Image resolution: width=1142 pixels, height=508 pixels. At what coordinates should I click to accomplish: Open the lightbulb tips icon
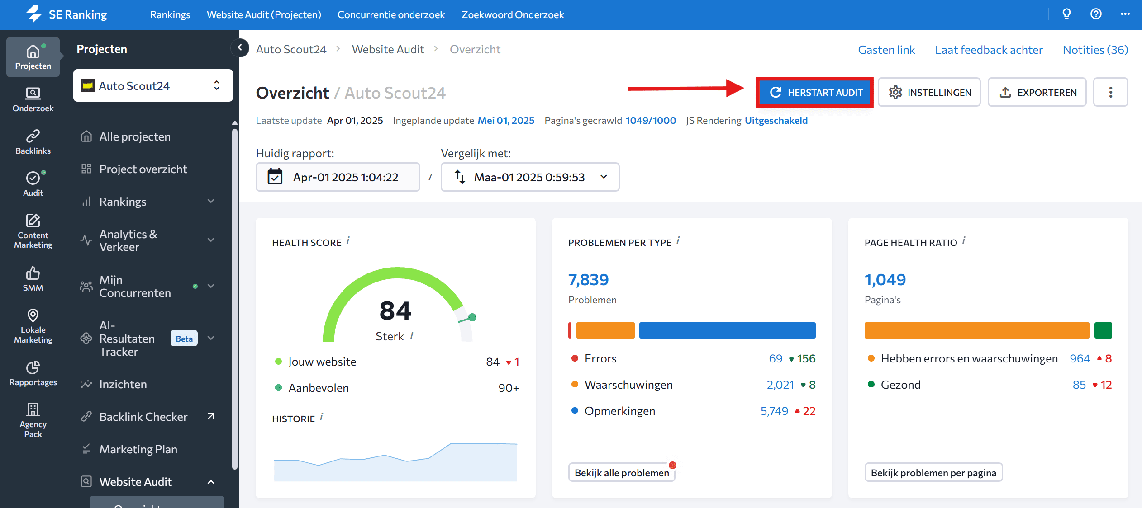(x=1066, y=14)
